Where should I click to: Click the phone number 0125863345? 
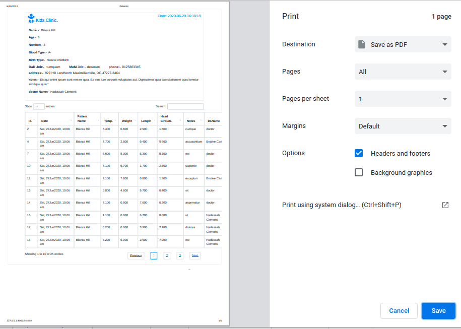[131, 67]
